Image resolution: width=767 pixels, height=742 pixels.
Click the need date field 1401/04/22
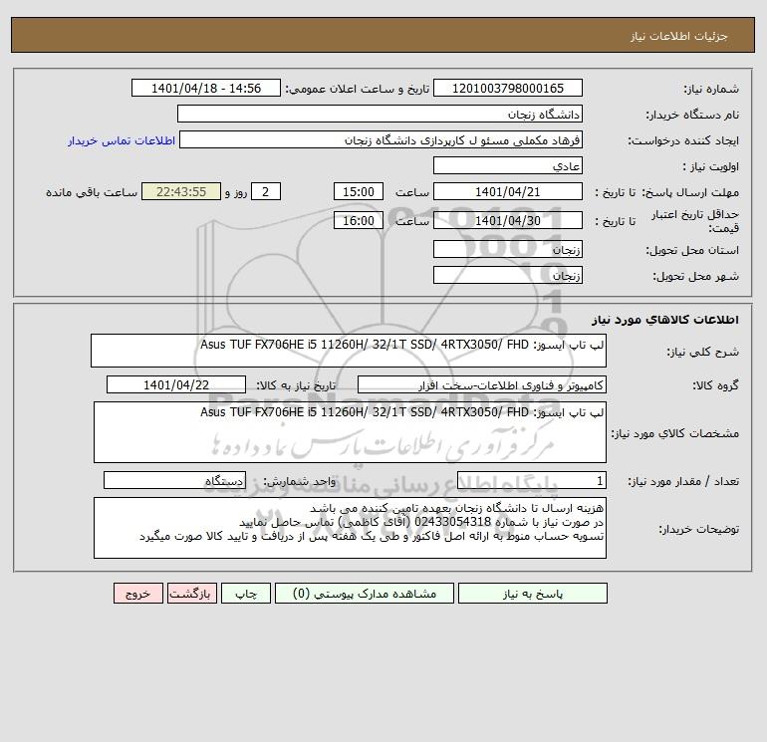176,384
